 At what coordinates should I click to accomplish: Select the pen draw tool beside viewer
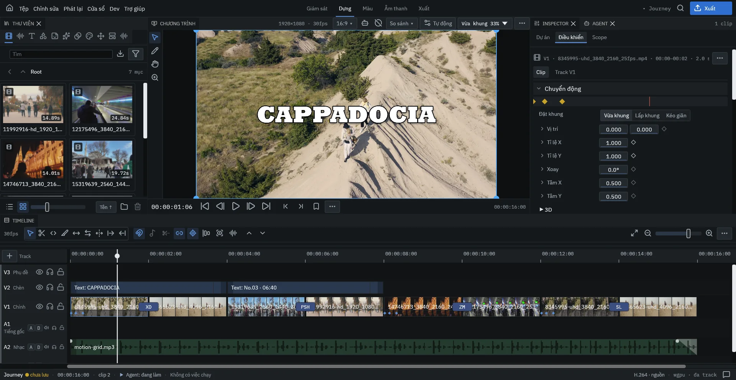(x=155, y=51)
